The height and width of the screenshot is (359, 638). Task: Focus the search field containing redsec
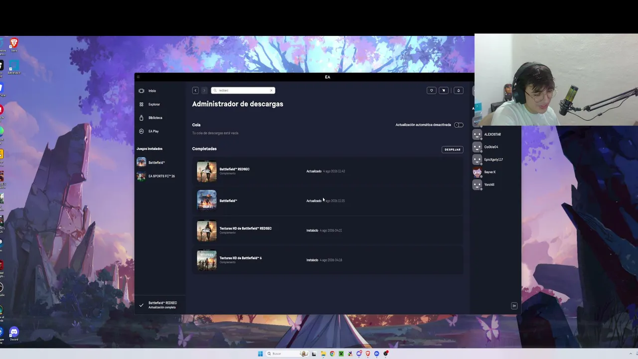tap(243, 90)
